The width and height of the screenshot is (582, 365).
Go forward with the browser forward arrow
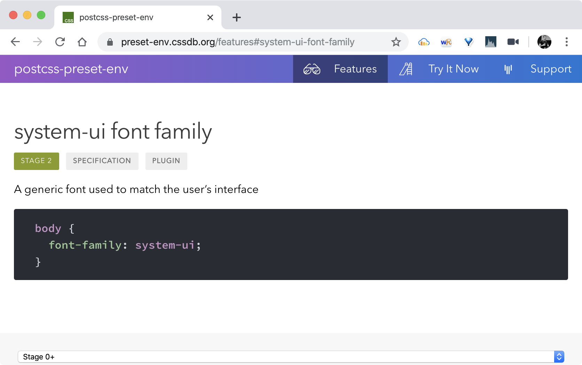(38, 42)
